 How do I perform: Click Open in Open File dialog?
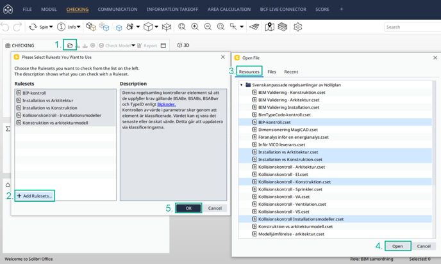point(397,246)
